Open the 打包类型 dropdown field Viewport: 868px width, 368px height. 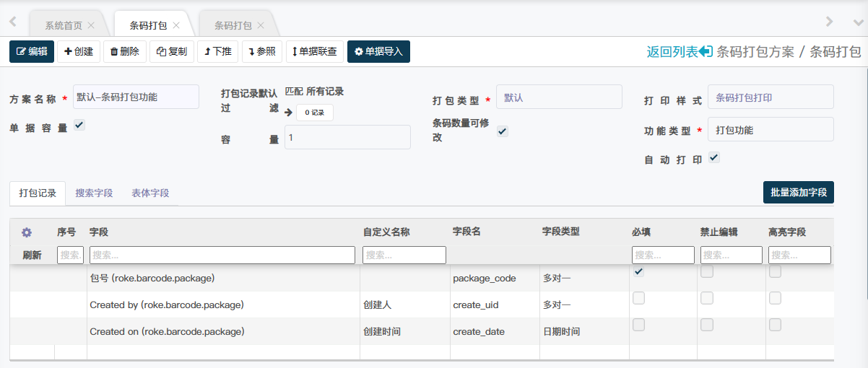pyautogui.click(x=558, y=97)
